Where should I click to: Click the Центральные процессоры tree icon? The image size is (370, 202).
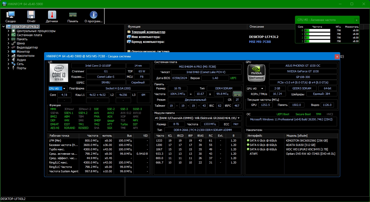[13, 31]
